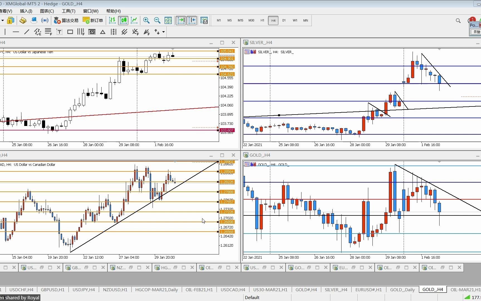Tile chart windows with grid icon
481x301 pixels.
pyautogui.click(x=168, y=20)
